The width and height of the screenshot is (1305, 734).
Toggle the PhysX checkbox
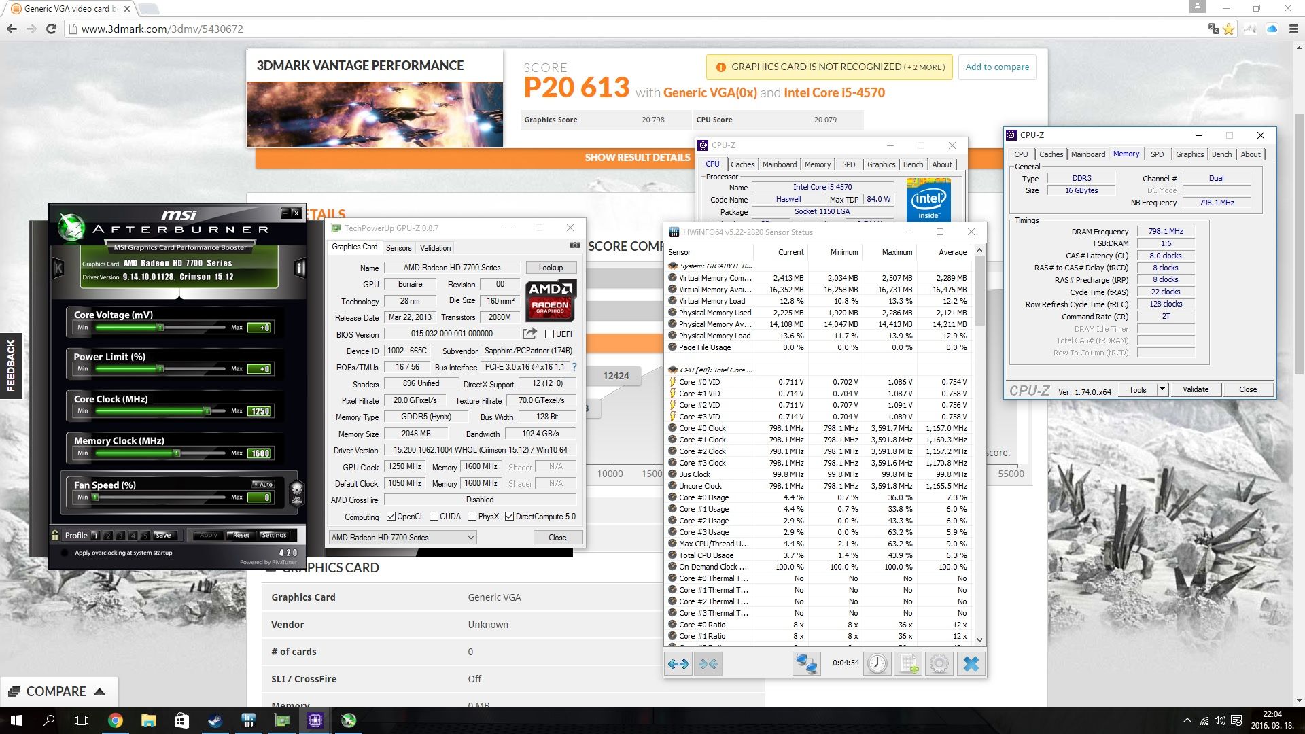472,517
